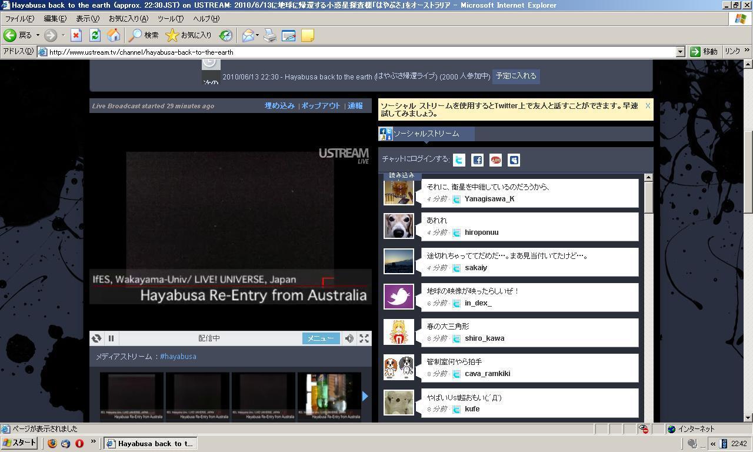Open the 検索 search pane
753x452 pixels.
pyautogui.click(x=144, y=35)
